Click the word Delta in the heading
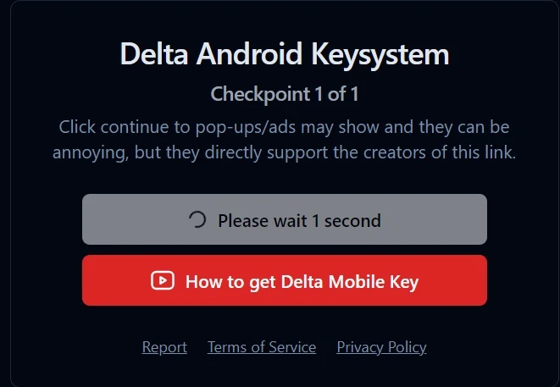The image size is (560, 387). (x=154, y=54)
